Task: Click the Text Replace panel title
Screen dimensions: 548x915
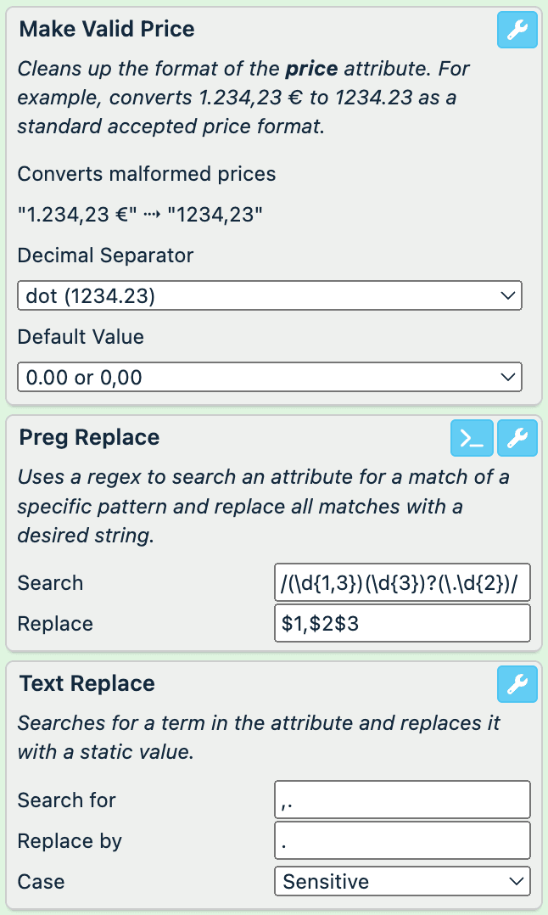Action: (85, 683)
